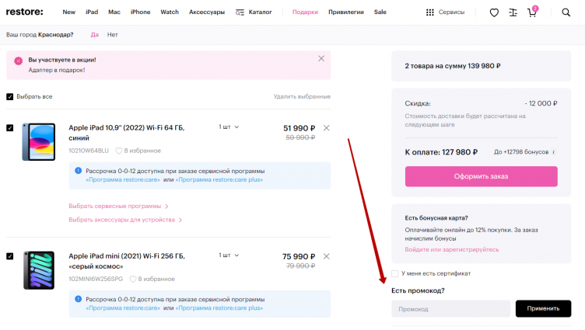Toggle the Выбрать все checkbox
The width and height of the screenshot is (585, 330).
click(10, 97)
